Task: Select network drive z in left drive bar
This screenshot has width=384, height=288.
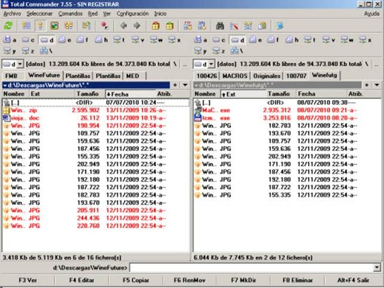Action: 28,51
